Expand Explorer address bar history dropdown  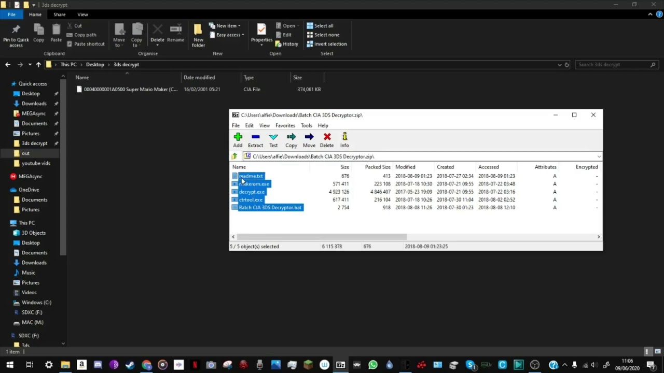559,65
